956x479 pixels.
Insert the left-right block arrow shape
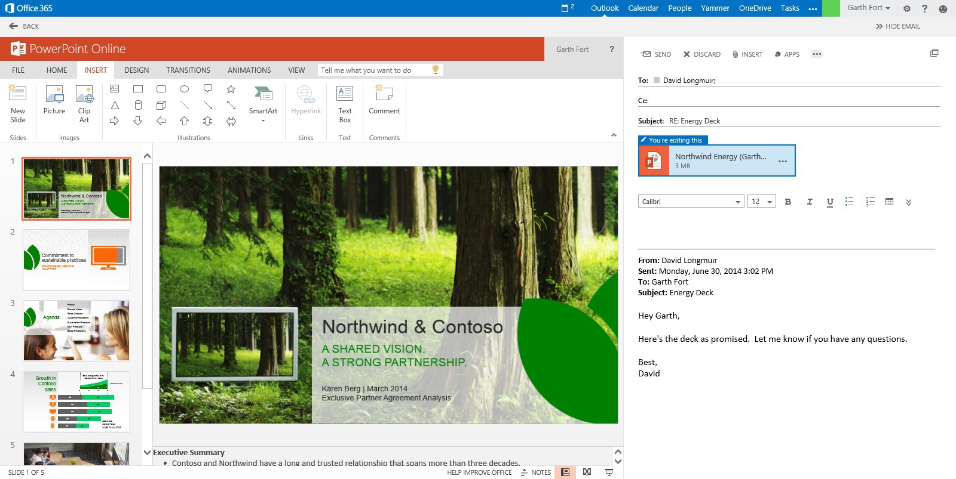point(231,121)
